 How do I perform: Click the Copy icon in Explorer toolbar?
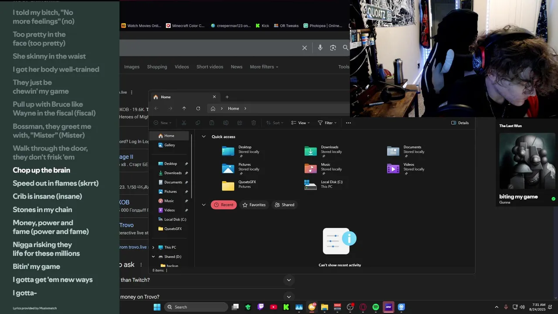click(198, 123)
